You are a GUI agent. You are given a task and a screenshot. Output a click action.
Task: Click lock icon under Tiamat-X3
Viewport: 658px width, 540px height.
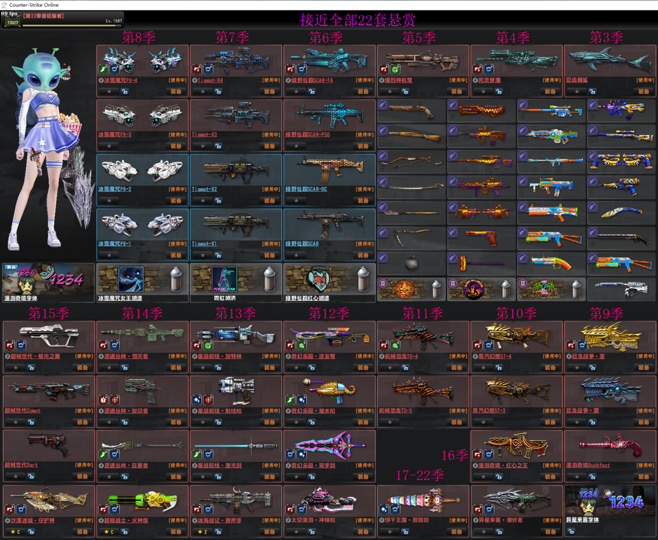click(x=218, y=146)
